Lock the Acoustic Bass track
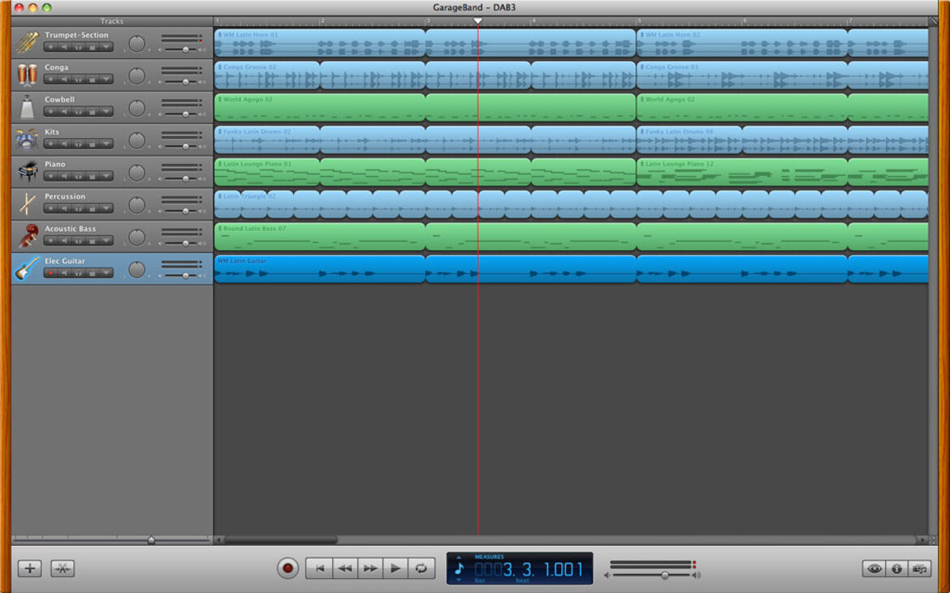Image resolution: width=950 pixels, height=593 pixels. point(92,241)
